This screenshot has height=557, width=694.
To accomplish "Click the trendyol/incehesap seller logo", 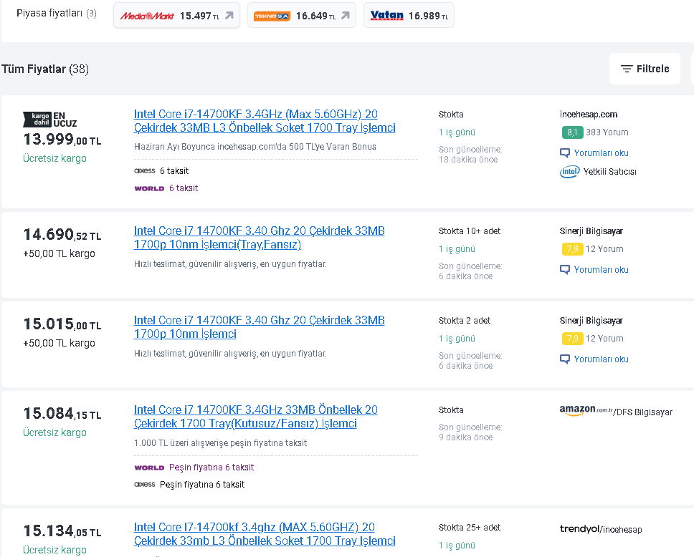I will (601, 528).
